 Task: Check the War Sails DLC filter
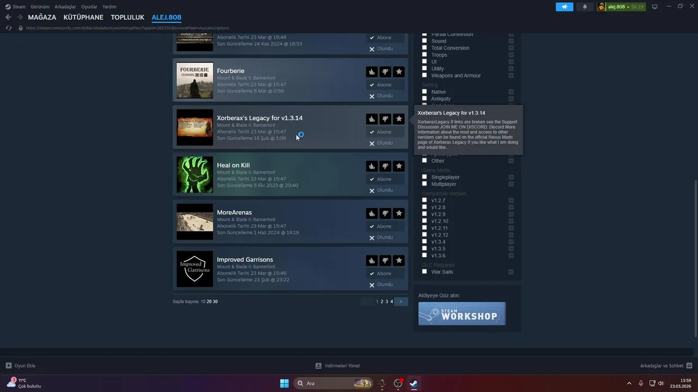pos(424,272)
